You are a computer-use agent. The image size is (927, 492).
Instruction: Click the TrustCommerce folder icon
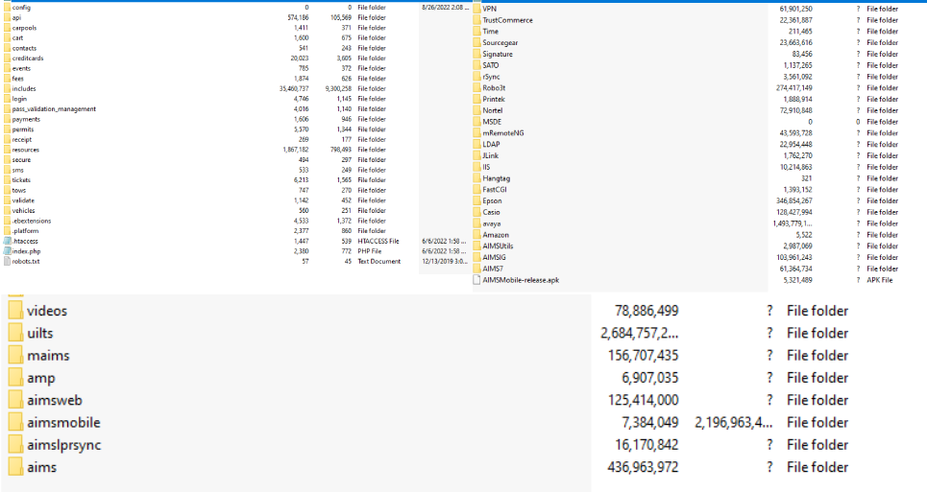tap(476, 20)
